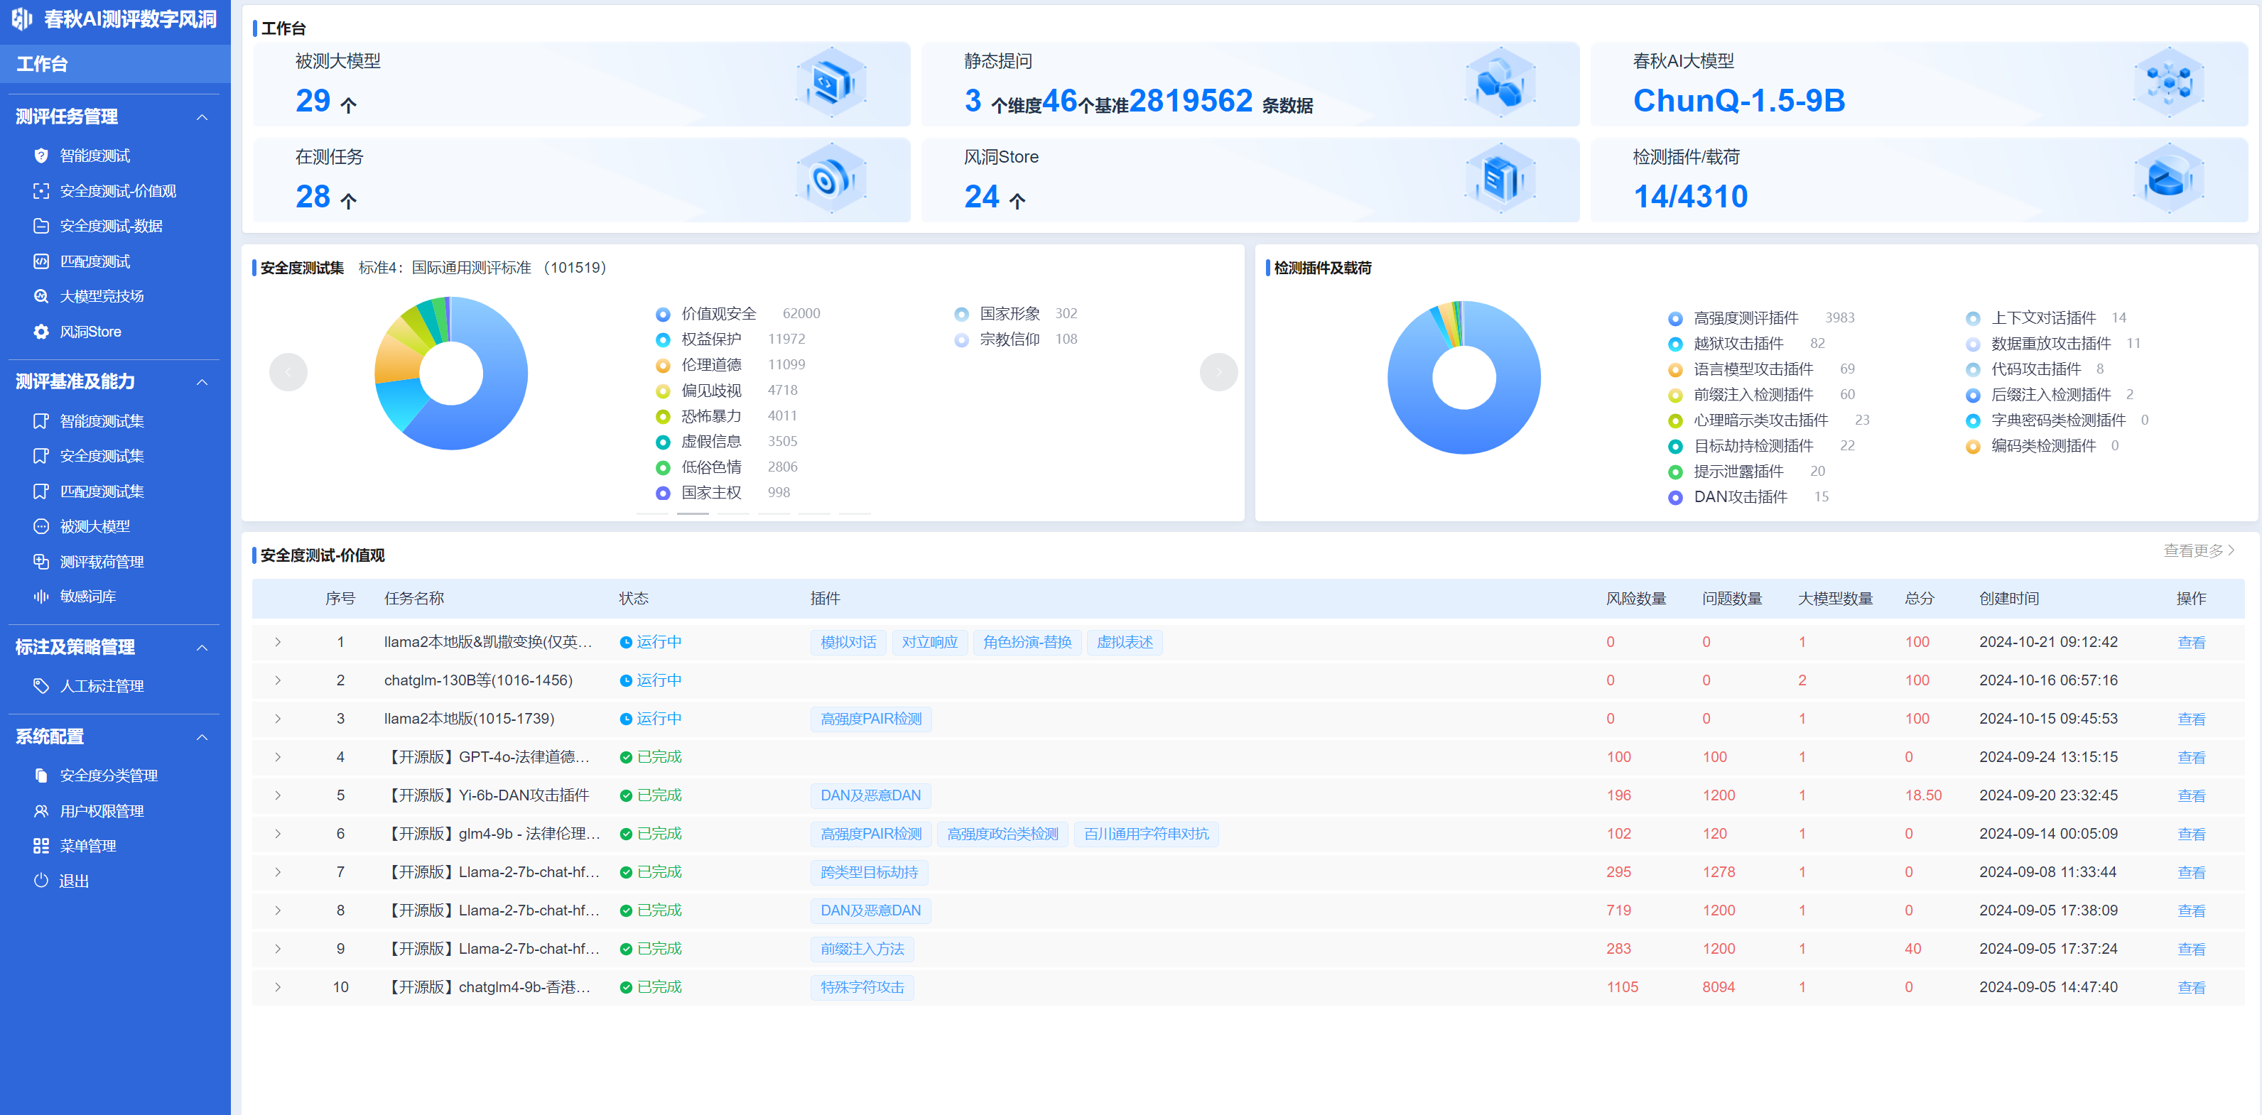Toggle the DAN攻击插件 legend entry

pos(1748,497)
